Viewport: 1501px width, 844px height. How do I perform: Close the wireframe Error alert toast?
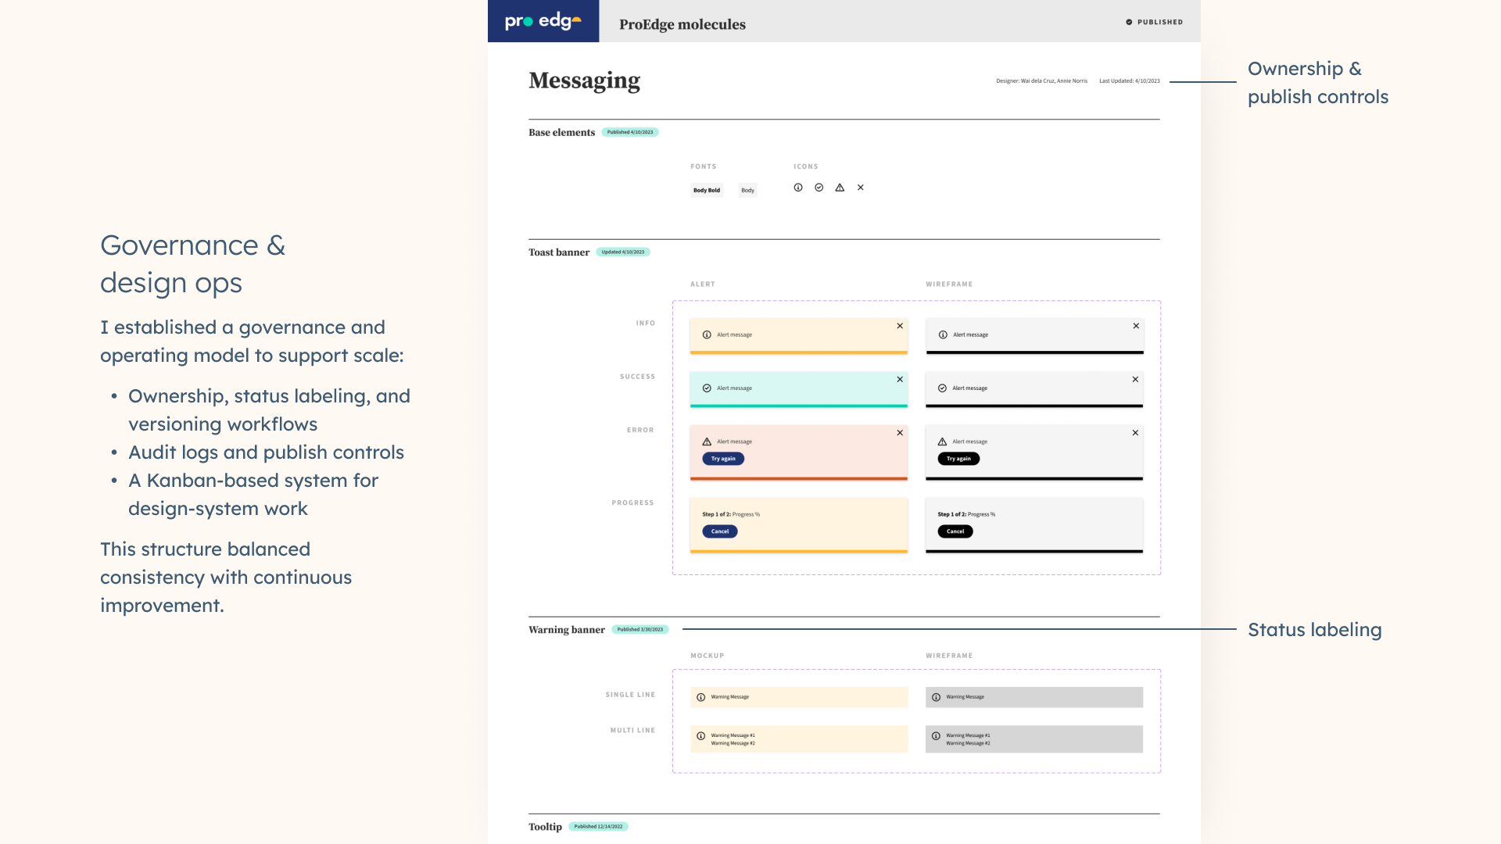click(1135, 433)
